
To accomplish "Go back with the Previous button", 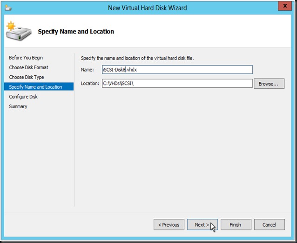I will coord(169,225).
